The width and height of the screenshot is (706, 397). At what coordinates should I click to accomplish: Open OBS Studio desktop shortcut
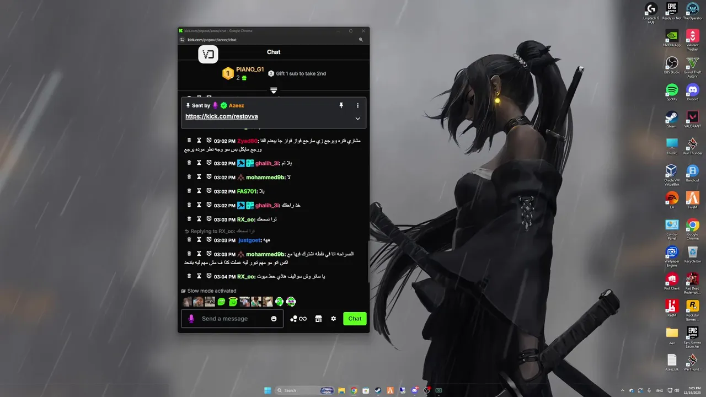point(671,65)
